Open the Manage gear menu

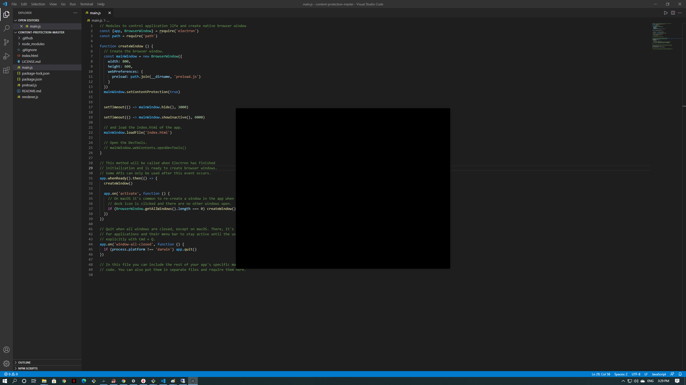pyautogui.click(x=6, y=364)
